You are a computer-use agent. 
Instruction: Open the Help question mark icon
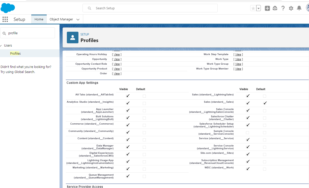(283, 8)
